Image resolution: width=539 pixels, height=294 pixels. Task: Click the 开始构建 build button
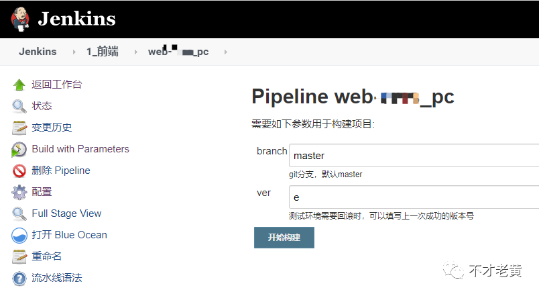click(284, 238)
